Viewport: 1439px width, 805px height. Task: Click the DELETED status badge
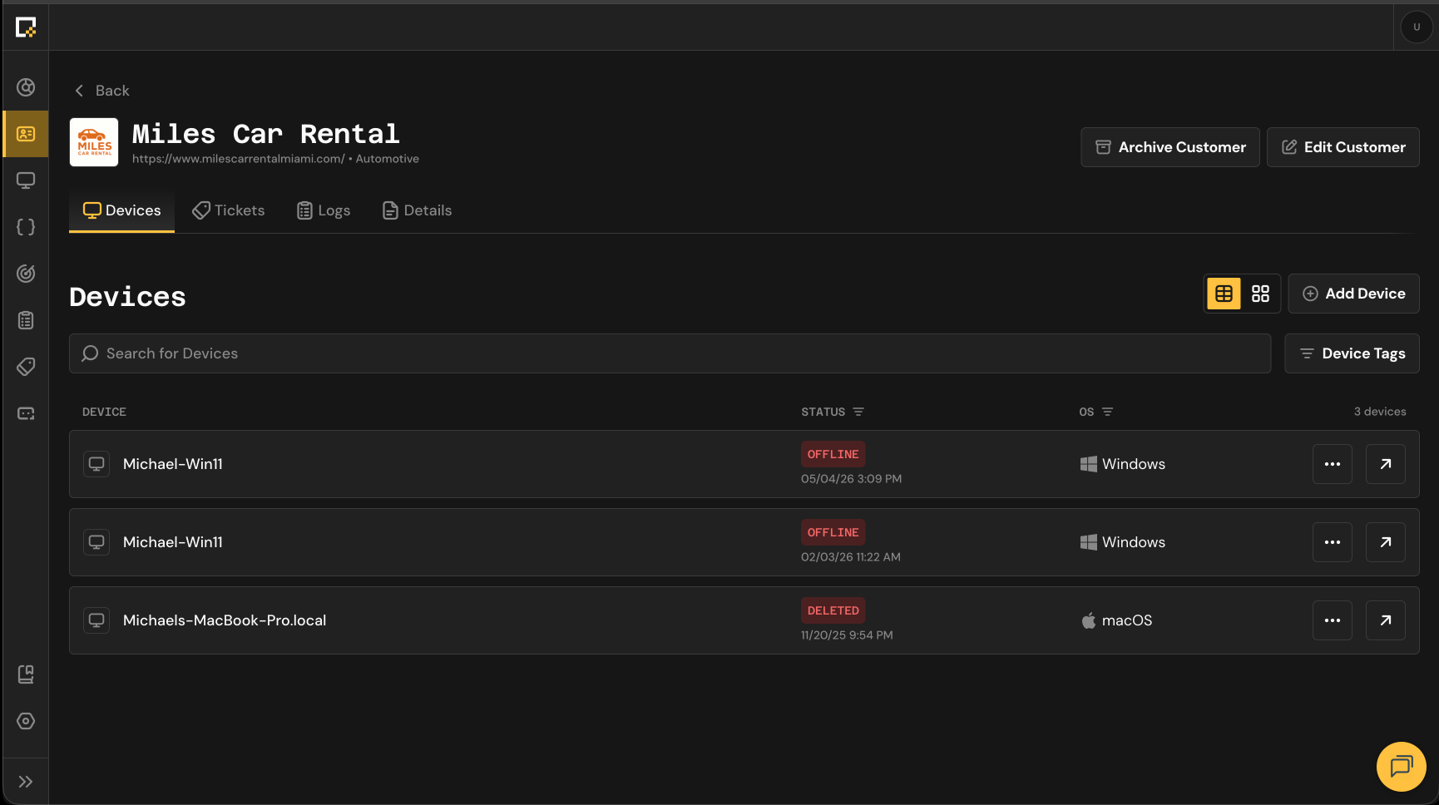pos(833,610)
